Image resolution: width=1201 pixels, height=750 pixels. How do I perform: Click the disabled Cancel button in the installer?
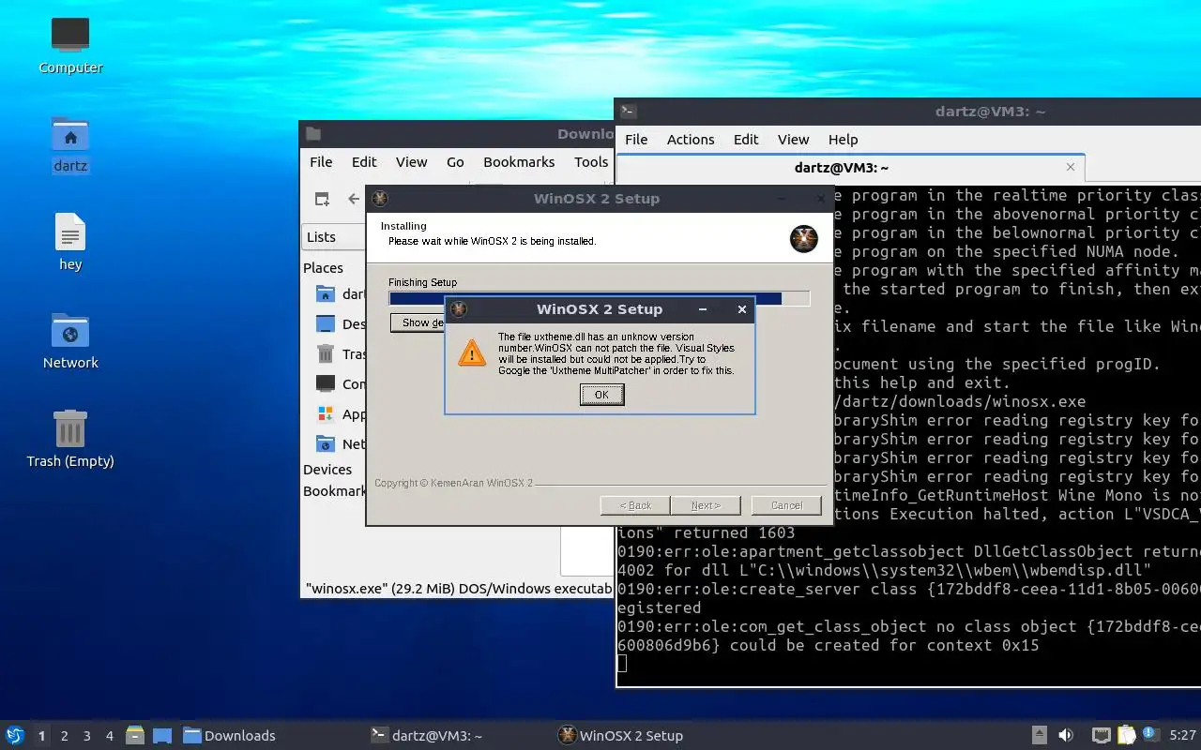[786, 505]
